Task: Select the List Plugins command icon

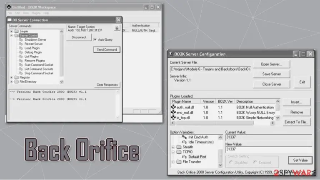Action: coord(21,57)
